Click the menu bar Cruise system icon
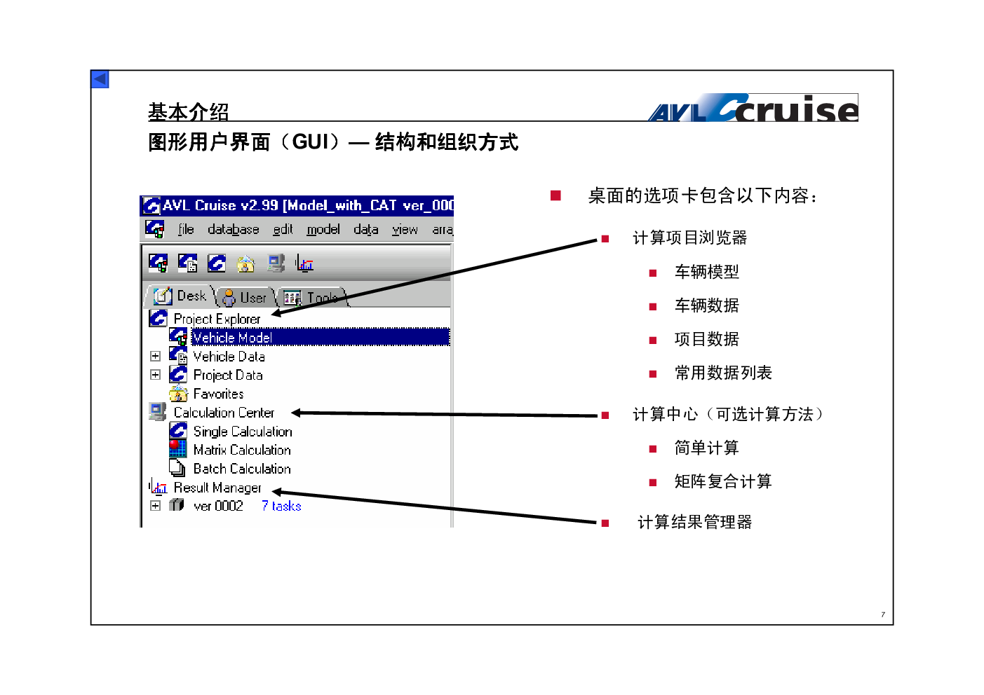This screenshot has width=984, height=695. click(x=154, y=228)
